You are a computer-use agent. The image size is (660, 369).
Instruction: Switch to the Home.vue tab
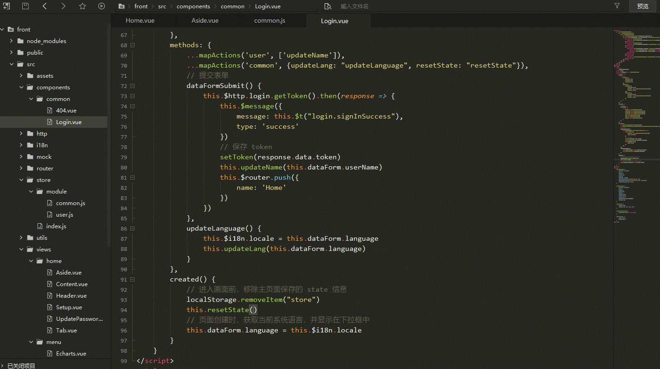(140, 20)
